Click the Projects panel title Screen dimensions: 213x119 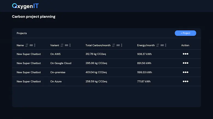[22, 33]
